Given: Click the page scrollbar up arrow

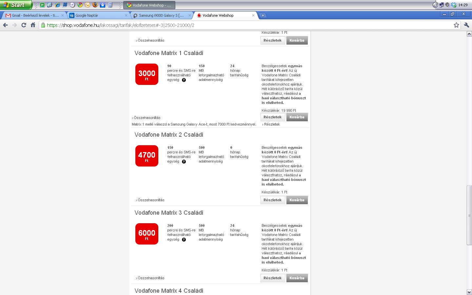Looking at the screenshot, I should 469,34.
